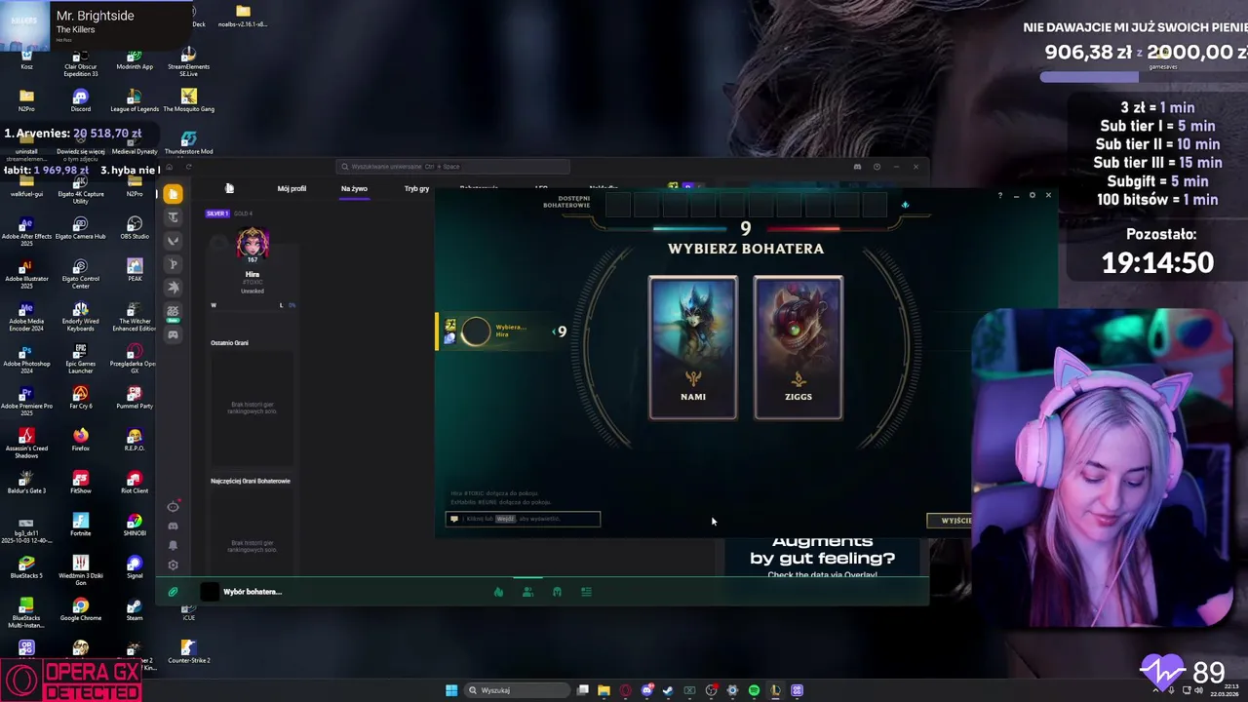Screen dimensions: 1248x702
Task: Pick the Ziggs champion card
Action: pos(799,348)
